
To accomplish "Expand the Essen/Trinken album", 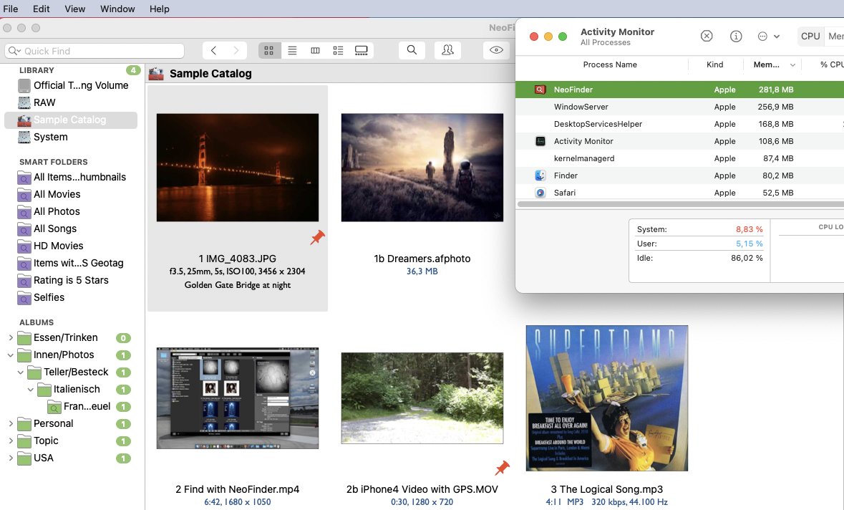I will 10,337.
